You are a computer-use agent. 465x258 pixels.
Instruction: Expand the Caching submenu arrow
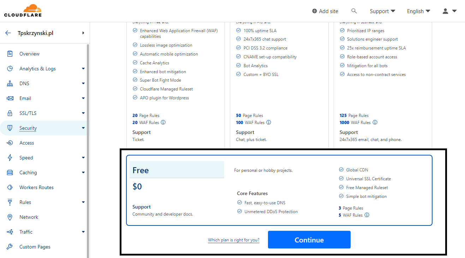(83, 172)
